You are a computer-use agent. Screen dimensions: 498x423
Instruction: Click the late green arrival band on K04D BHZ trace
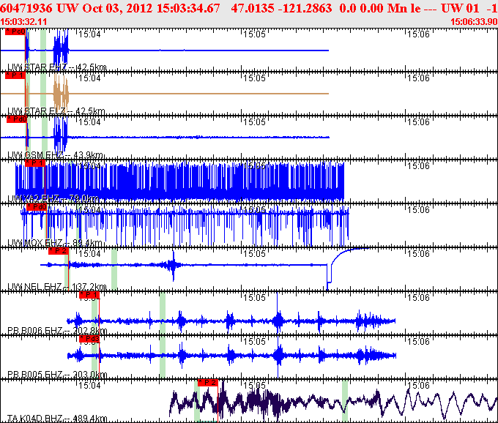[x=345, y=401]
